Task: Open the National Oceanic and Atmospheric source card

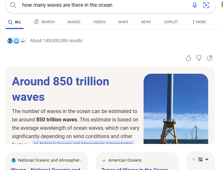Action: [x=47, y=162]
